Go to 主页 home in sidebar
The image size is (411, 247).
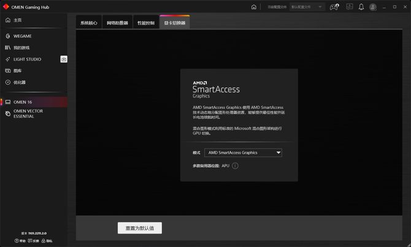click(13, 20)
